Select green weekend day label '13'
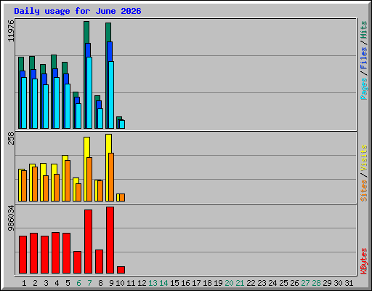372x291 pixels. 153,283
